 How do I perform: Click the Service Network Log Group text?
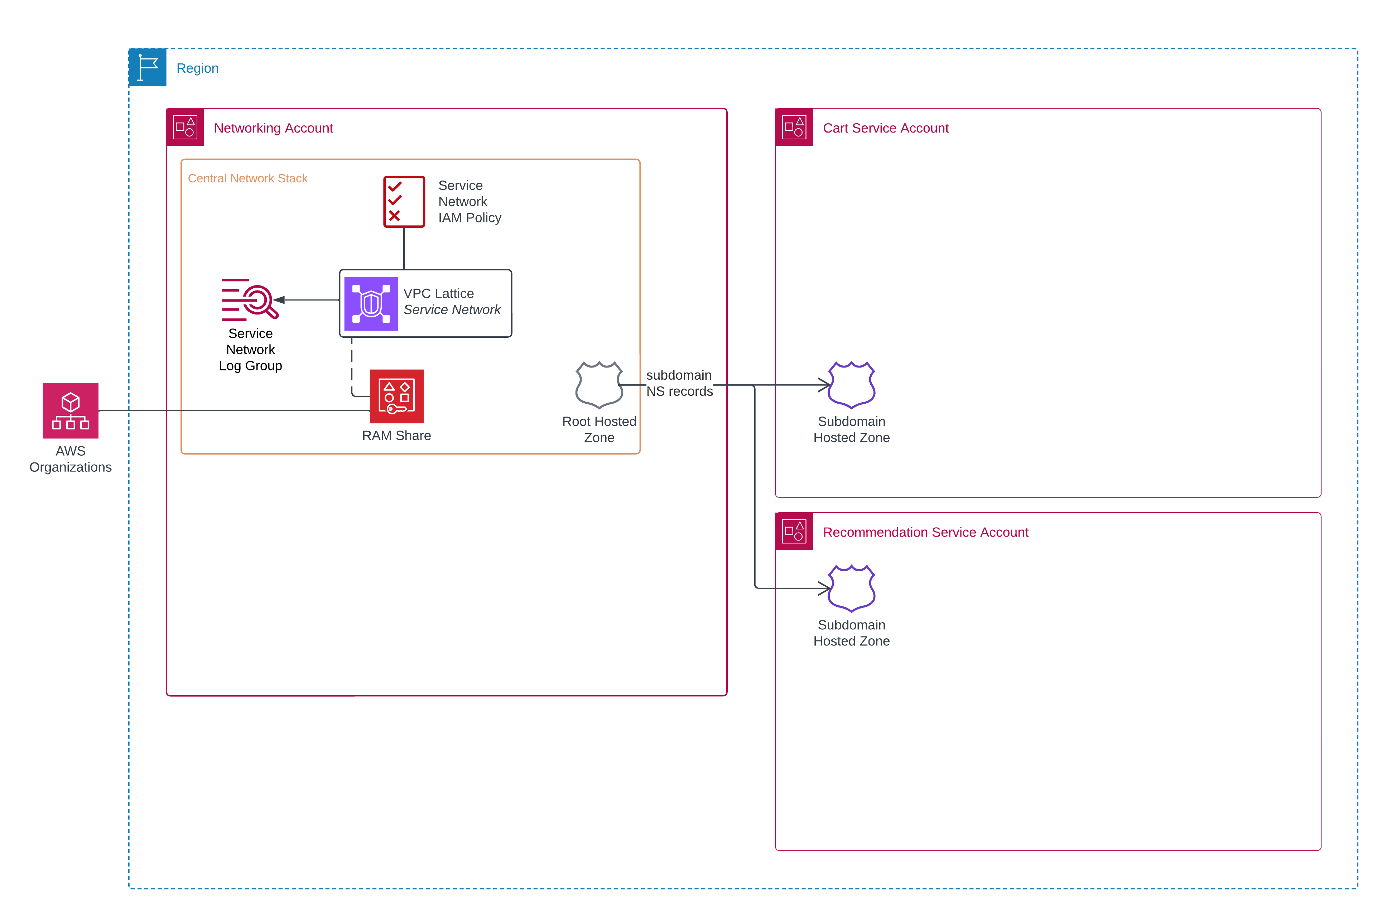tap(250, 350)
